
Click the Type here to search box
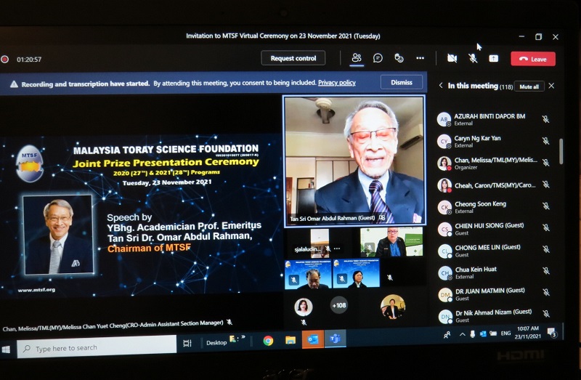[x=97, y=347]
